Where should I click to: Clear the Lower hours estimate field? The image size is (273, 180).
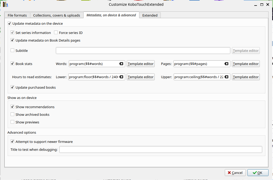point(121,77)
